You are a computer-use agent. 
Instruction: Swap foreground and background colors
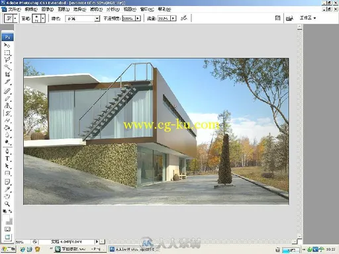point(10,211)
